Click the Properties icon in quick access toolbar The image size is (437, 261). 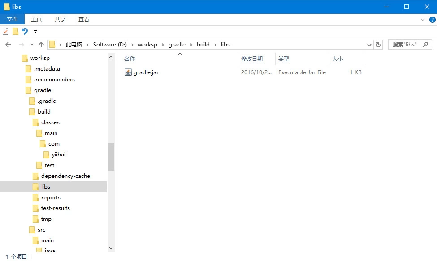tap(5, 31)
